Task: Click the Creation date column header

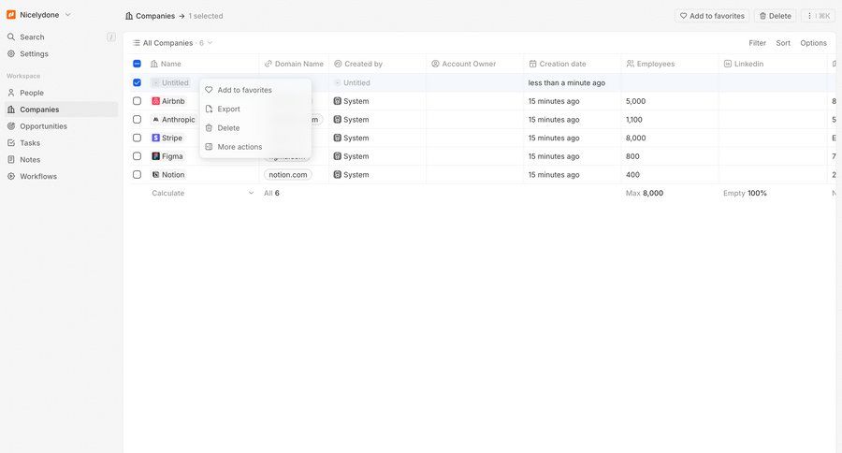Action: [x=573, y=64]
